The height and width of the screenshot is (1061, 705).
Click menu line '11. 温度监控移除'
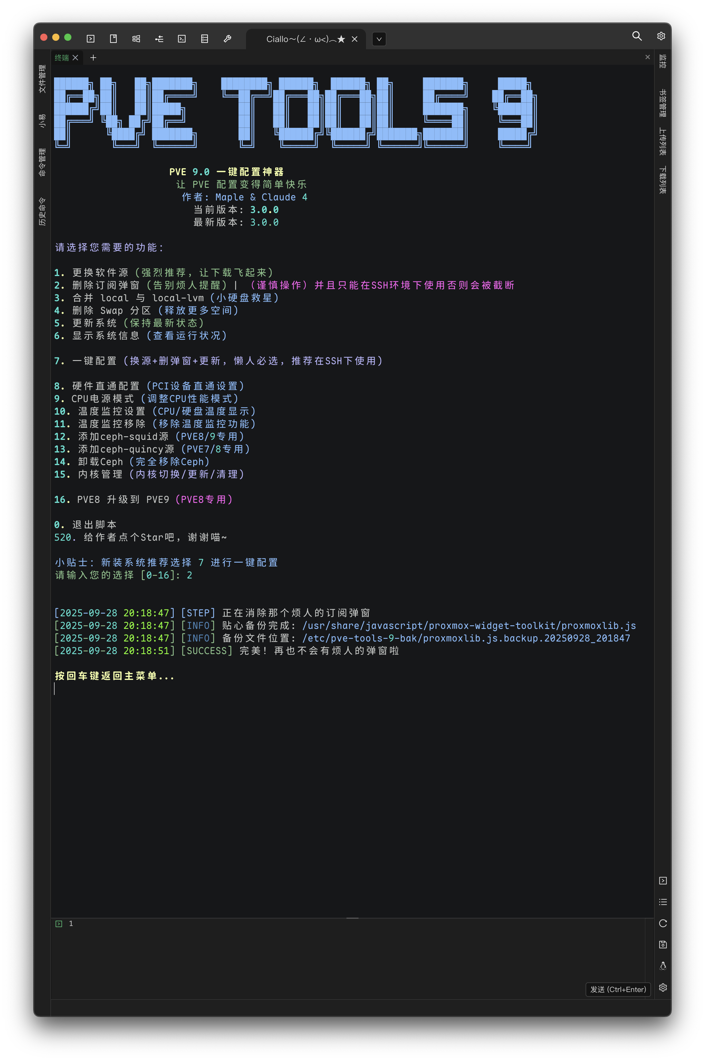(x=155, y=424)
